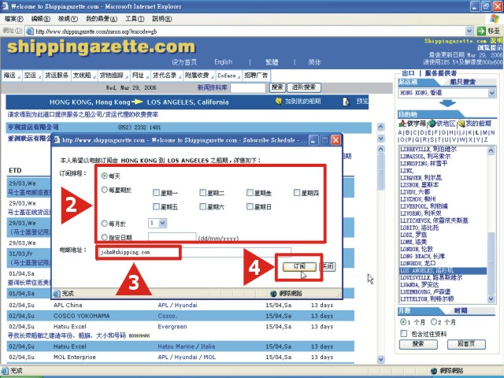504x378 pixels.
Task: Check the Friday checkbox
Action: point(156,206)
